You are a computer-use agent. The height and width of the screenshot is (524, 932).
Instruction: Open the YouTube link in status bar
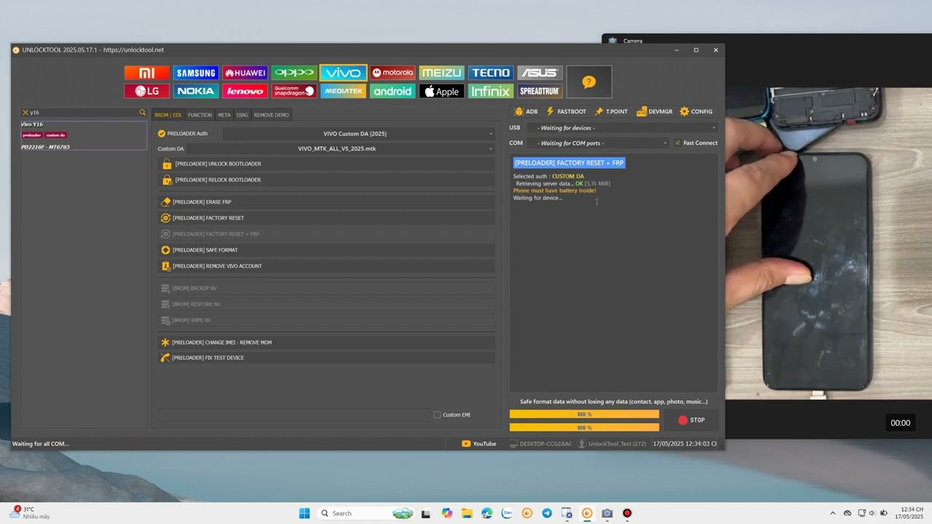[x=479, y=444]
